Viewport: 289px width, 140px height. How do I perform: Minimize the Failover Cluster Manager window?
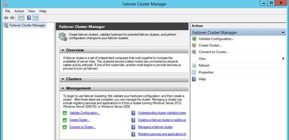click(x=264, y=3)
